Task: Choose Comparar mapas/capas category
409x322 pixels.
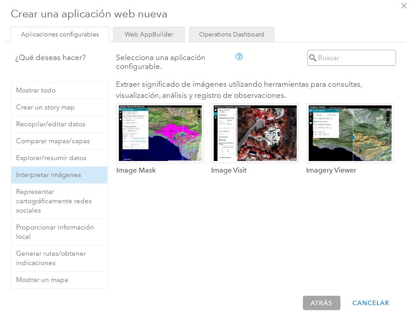Action: pyautogui.click(x=59, y=141)
